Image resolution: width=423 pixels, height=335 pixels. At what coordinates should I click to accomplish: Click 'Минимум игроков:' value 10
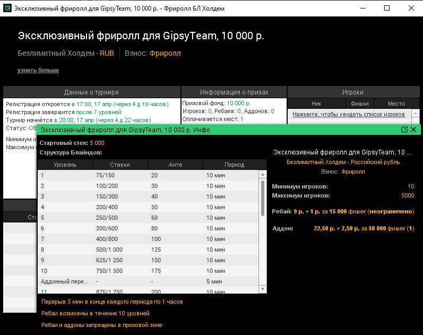tap(411, 186)
